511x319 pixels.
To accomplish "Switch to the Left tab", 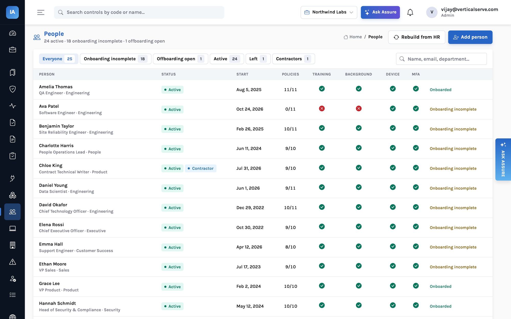I will pos(258,59).
